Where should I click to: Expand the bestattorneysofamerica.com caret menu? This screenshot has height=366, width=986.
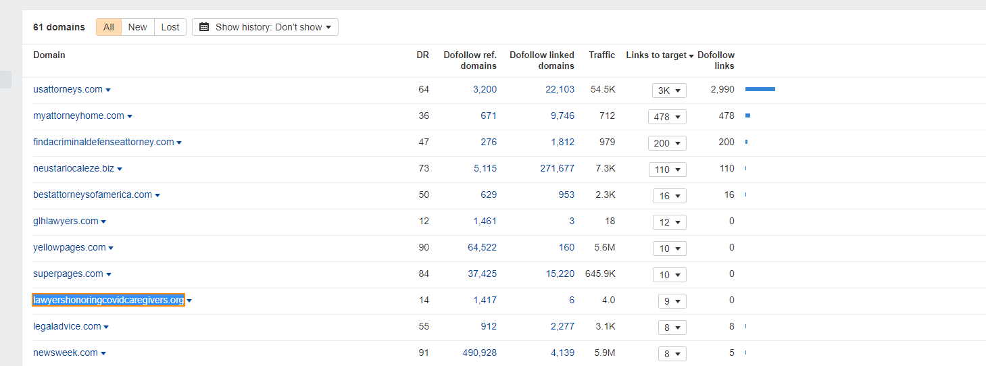click(157, 195)
